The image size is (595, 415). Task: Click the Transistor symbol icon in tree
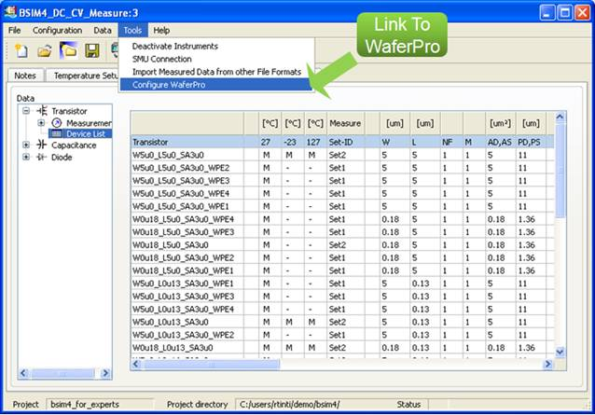click(42, 111)
